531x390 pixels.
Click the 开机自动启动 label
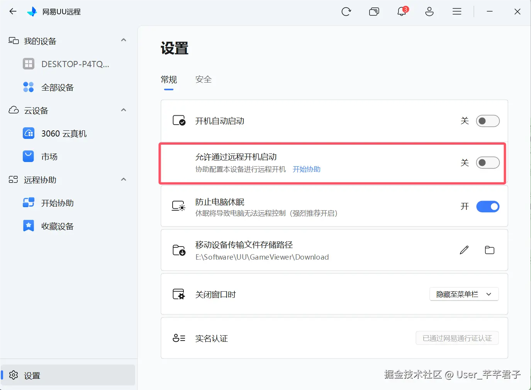point(220,121)
